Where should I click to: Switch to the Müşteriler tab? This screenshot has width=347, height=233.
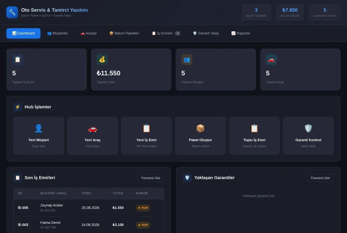click(58, 33)
